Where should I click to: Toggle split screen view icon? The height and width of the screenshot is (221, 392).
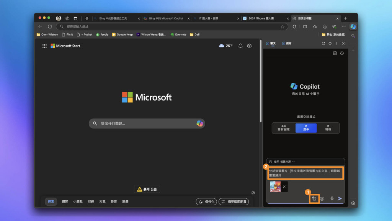click(x=305, y=26)
